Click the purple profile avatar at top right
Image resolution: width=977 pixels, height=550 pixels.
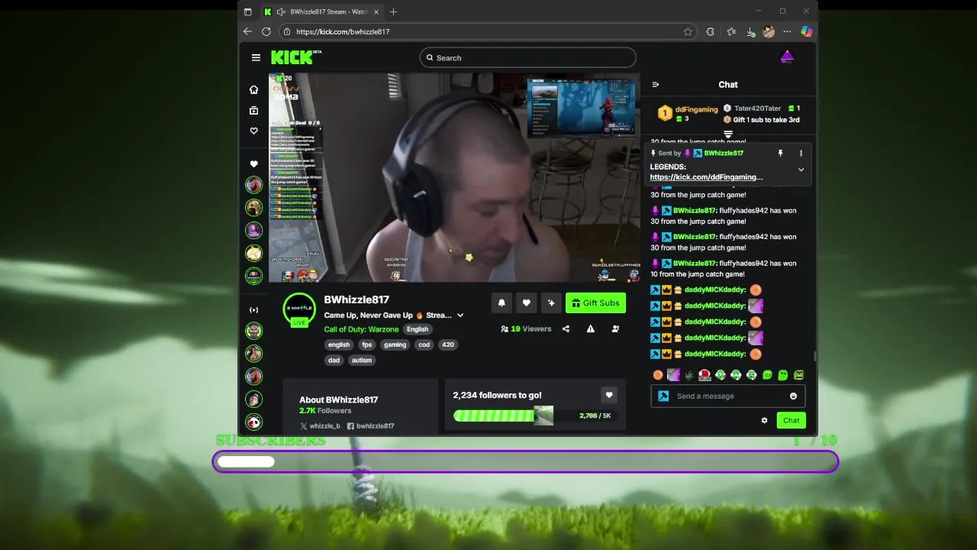coord(787,57)
